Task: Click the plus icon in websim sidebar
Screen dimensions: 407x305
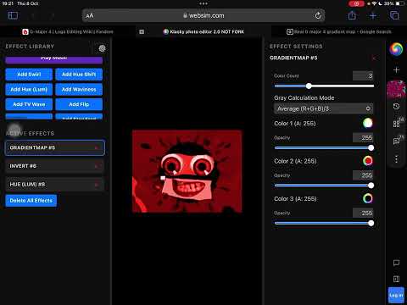Action: (396, 69)
